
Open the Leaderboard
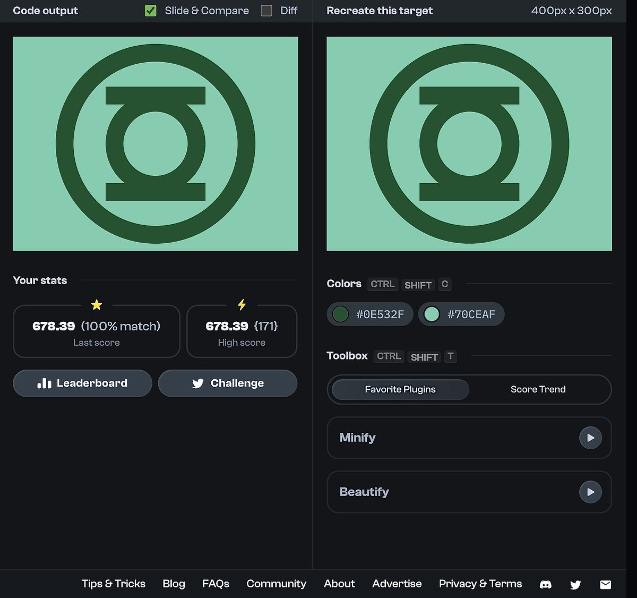coord(82,383)
